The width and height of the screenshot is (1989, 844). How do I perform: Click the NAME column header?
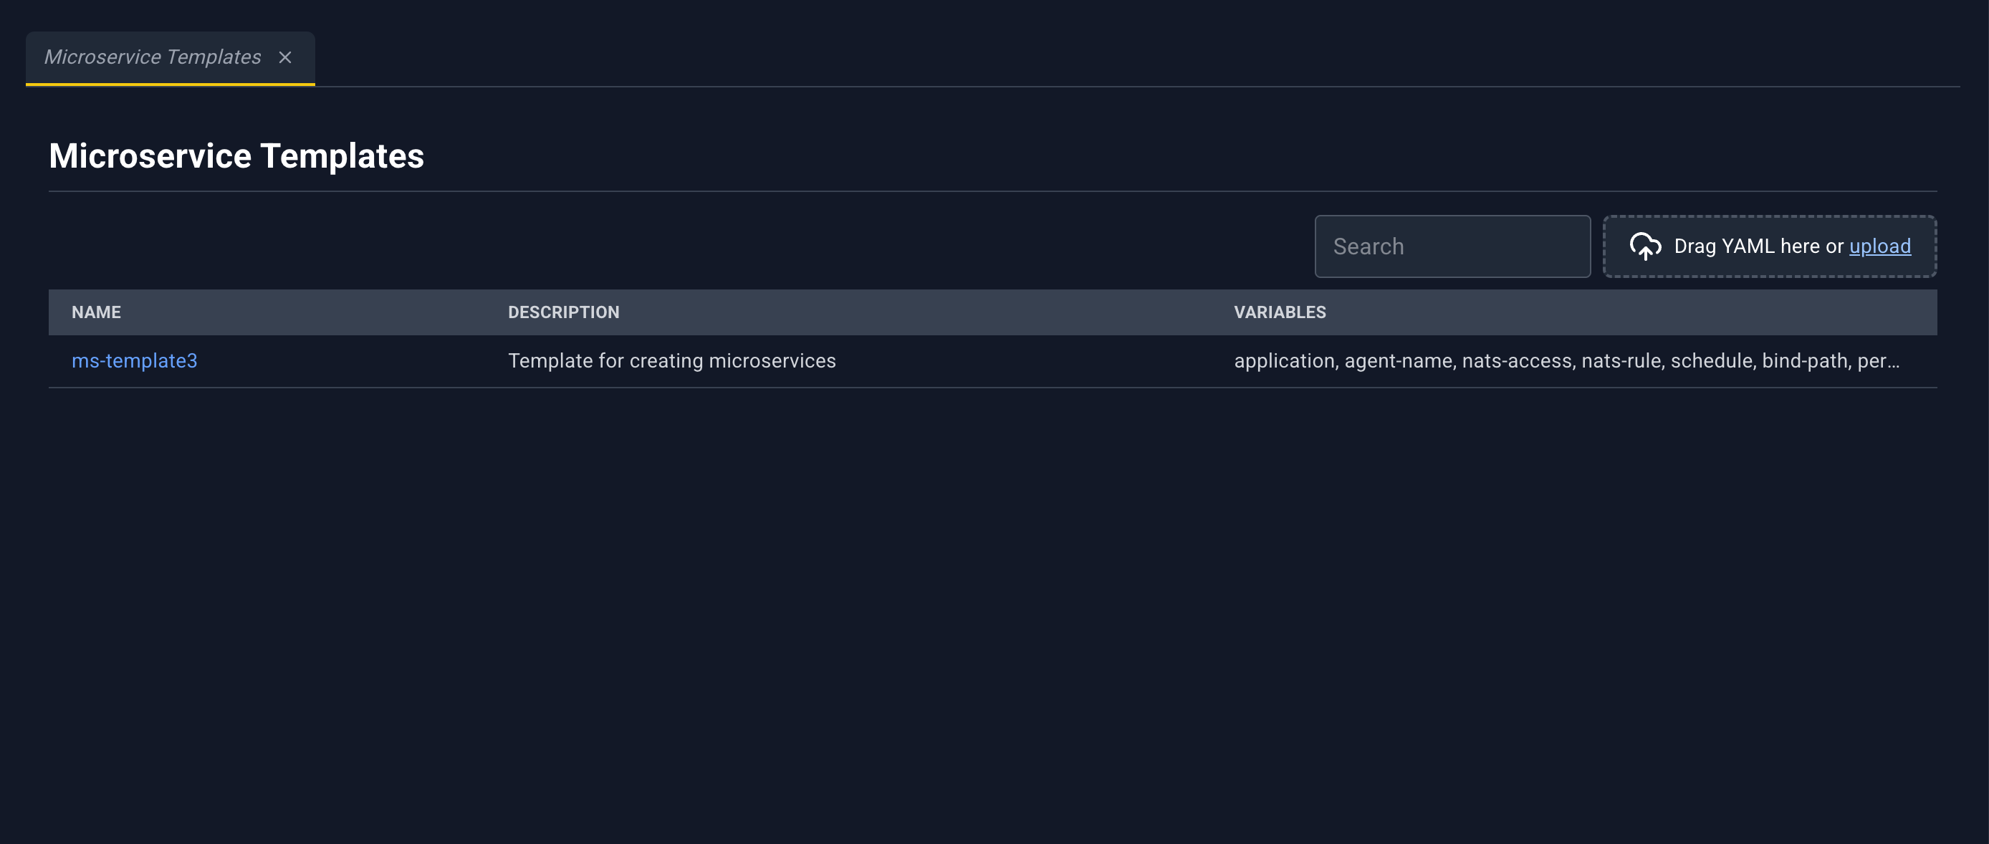pos(97,312)
